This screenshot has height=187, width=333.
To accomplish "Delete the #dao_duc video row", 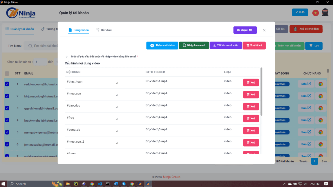I will tap(251, 106).
